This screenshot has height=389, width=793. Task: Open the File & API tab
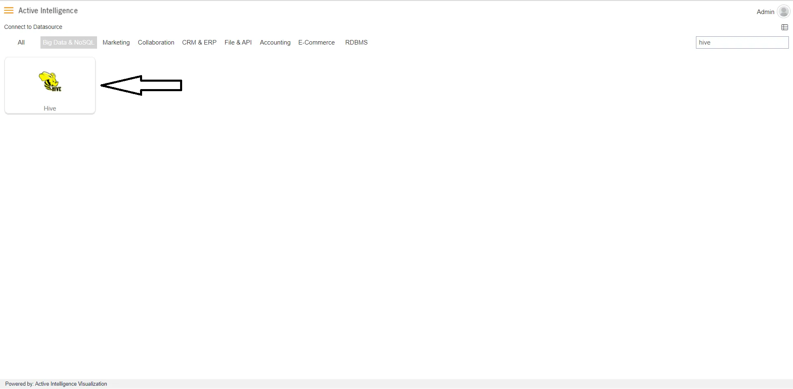click(238, 42)
